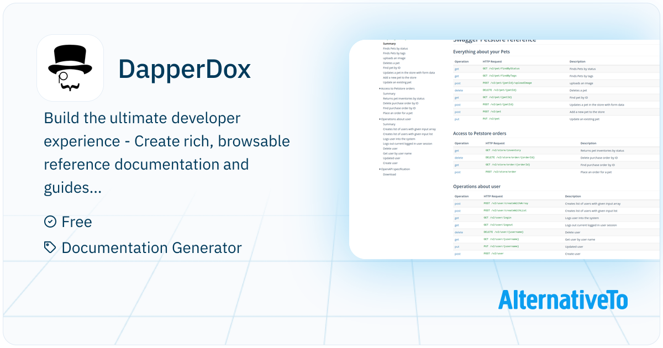Select the Access to Petstore orders table heading
The image size is (663, 348).
click(x=480, y=133)
